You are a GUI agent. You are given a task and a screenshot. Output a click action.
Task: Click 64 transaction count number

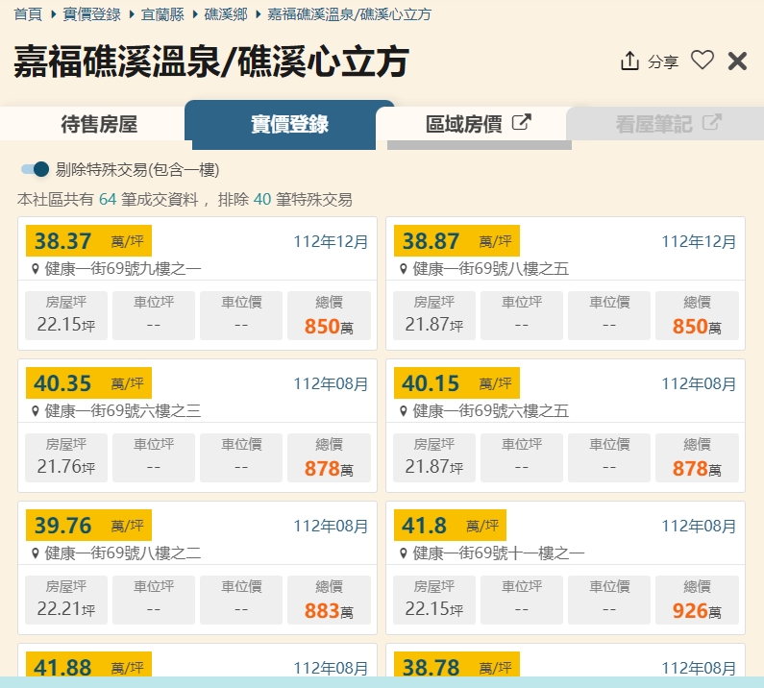(x=108, y=199)
